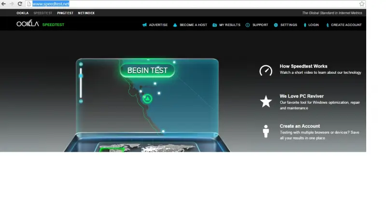The height and width of the screenshot is (217, 386).
Task: Click 'Our favorite tool for Windows' text
Action: click(x=320, y=105)
